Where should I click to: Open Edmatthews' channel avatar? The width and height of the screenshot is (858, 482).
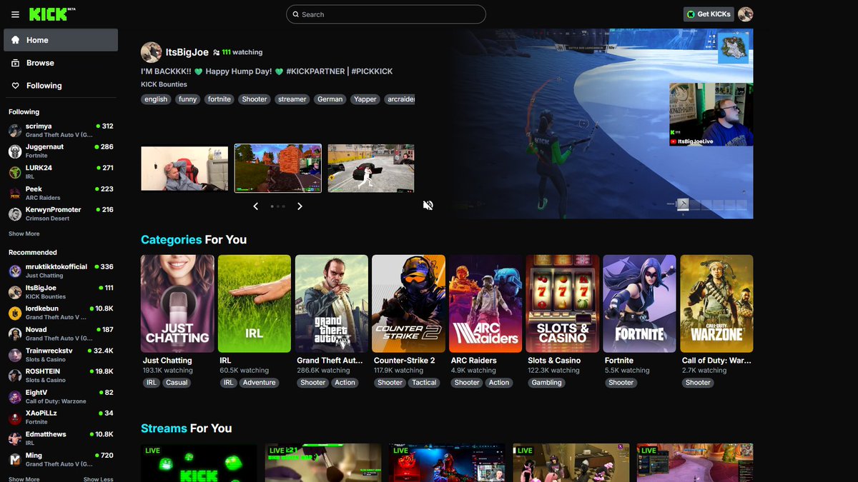pos(15,438)
